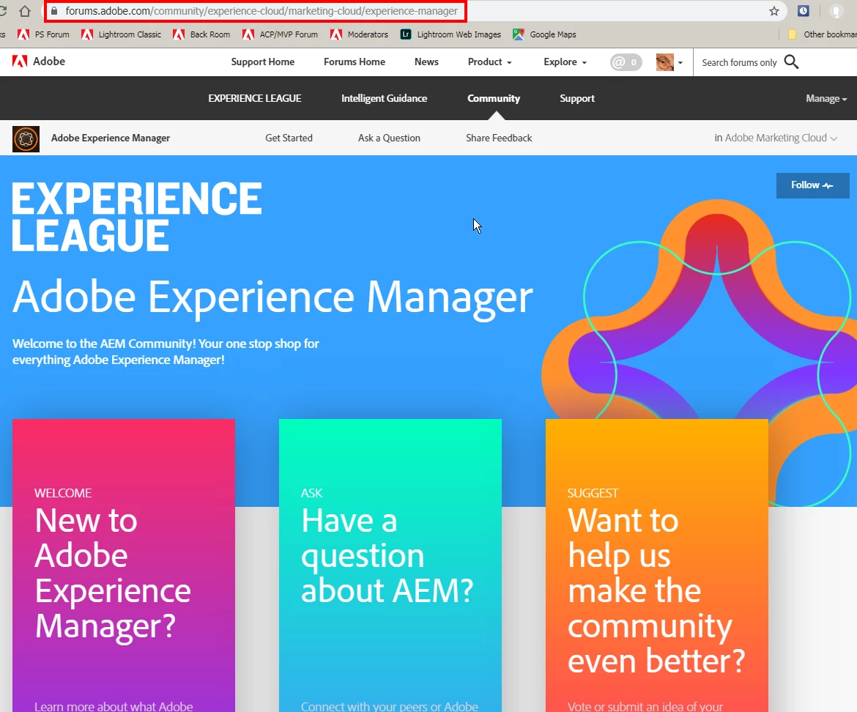Click the Adobe Experience Manager title link
The width and height of the screenshot is (857, 712).
(111, 138)
